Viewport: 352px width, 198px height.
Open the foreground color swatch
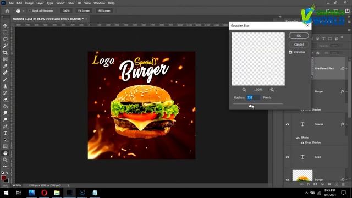coord(3,178)
